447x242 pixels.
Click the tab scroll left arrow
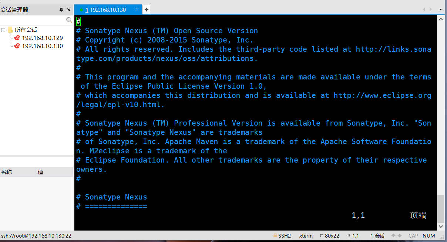tap(424, 10)
